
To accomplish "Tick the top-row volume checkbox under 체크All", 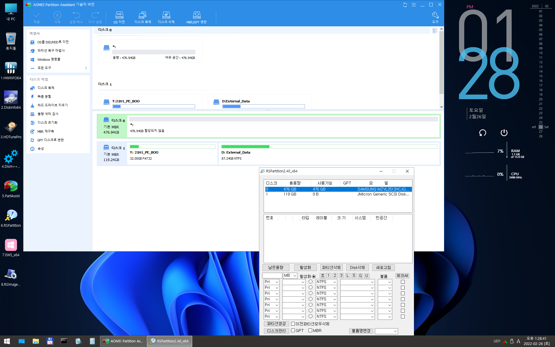I will (x=403, y=282).
